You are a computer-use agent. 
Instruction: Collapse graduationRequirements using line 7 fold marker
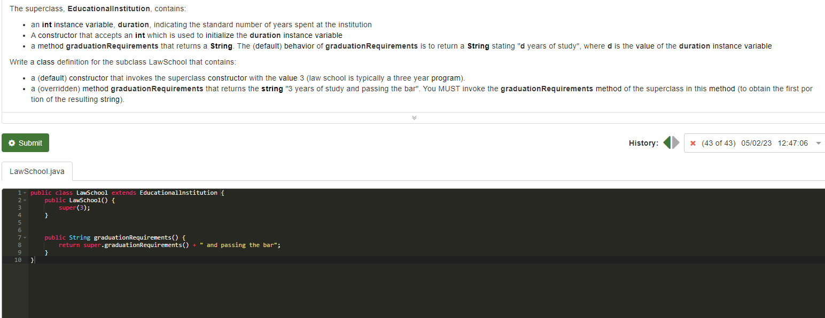pos(25,237)
